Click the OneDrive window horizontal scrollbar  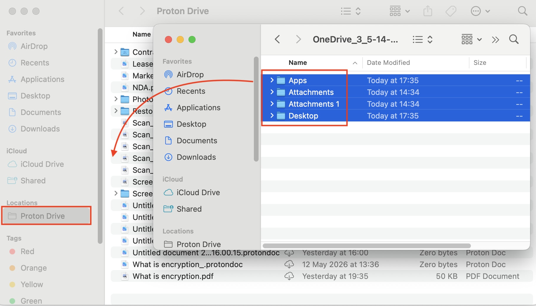(x=367, y=246)
